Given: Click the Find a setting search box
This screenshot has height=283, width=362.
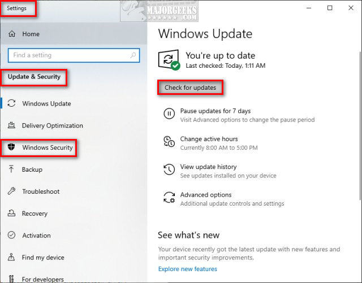Looking at the screenshot, I should click(x=74, y=55).
